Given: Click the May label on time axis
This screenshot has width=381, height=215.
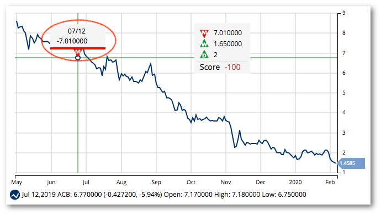Looking at the screenshot, I should [17, 183].
